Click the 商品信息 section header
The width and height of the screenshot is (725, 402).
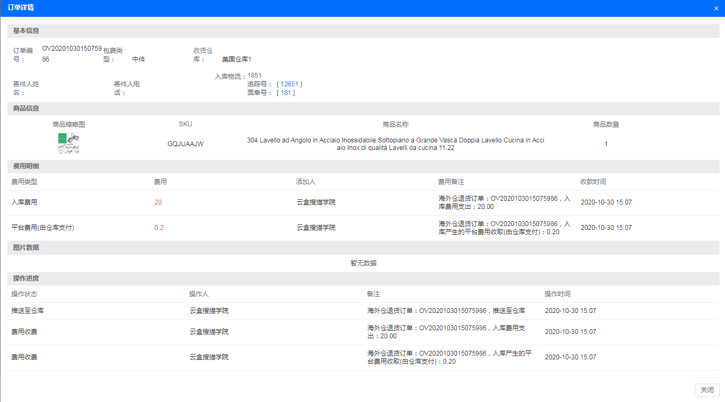pyautogui.click(x=26, y=108)
